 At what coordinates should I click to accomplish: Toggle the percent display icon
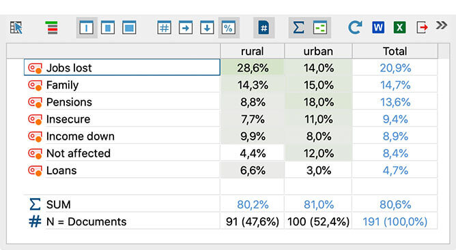[x=229, y=28]
